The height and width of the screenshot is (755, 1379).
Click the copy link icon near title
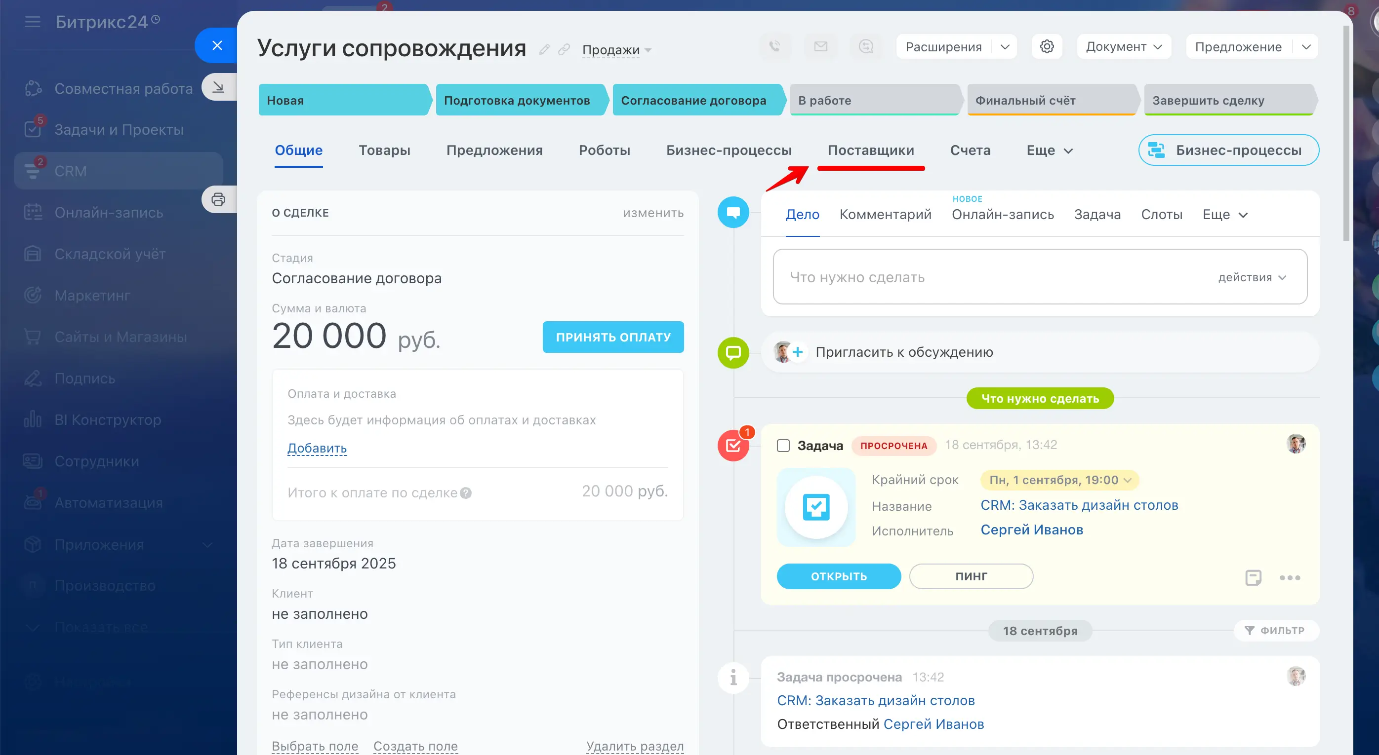pos(564,50)
